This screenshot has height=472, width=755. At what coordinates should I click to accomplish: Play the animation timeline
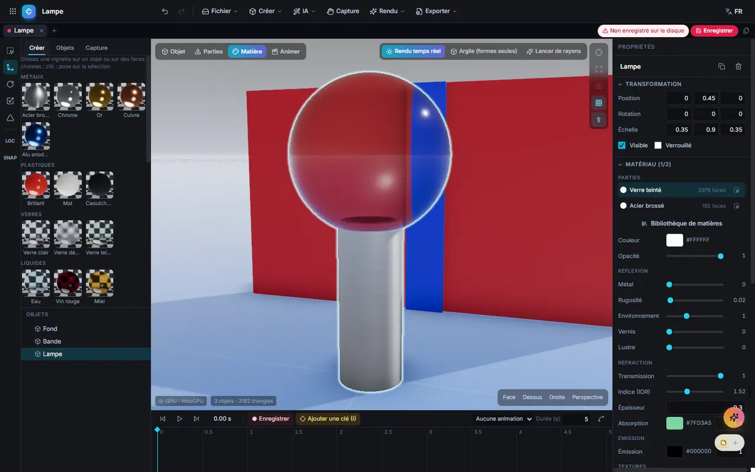(180, 419)
